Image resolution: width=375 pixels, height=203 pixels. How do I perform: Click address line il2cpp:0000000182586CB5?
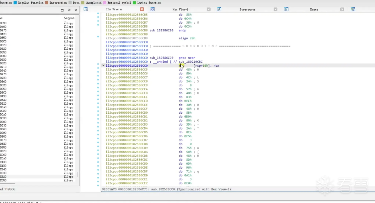click(x=127, y=15)
